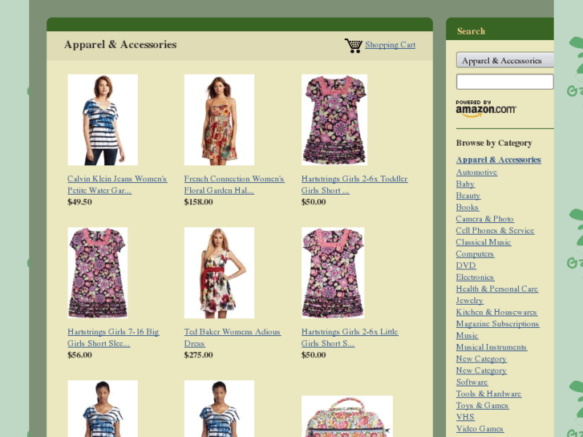Click the French Connection floral dress thumbnail
Viewport: 583px width, 437px height.
219,119
